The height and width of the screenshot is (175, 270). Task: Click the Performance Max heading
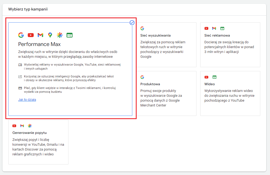39,44
